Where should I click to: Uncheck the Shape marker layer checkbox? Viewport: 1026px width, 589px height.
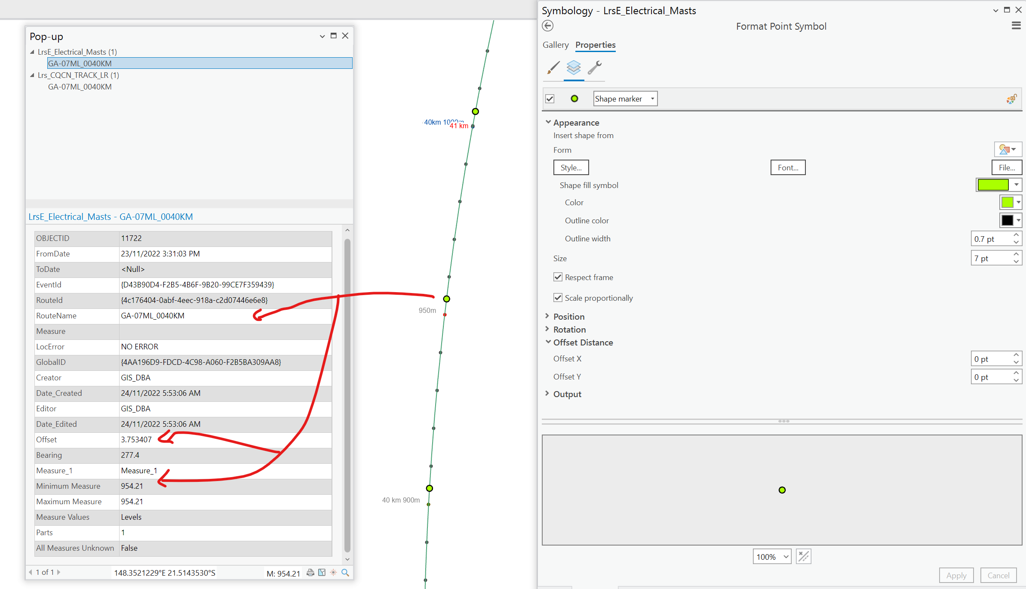pyautogui.click(x=550, y=99)
